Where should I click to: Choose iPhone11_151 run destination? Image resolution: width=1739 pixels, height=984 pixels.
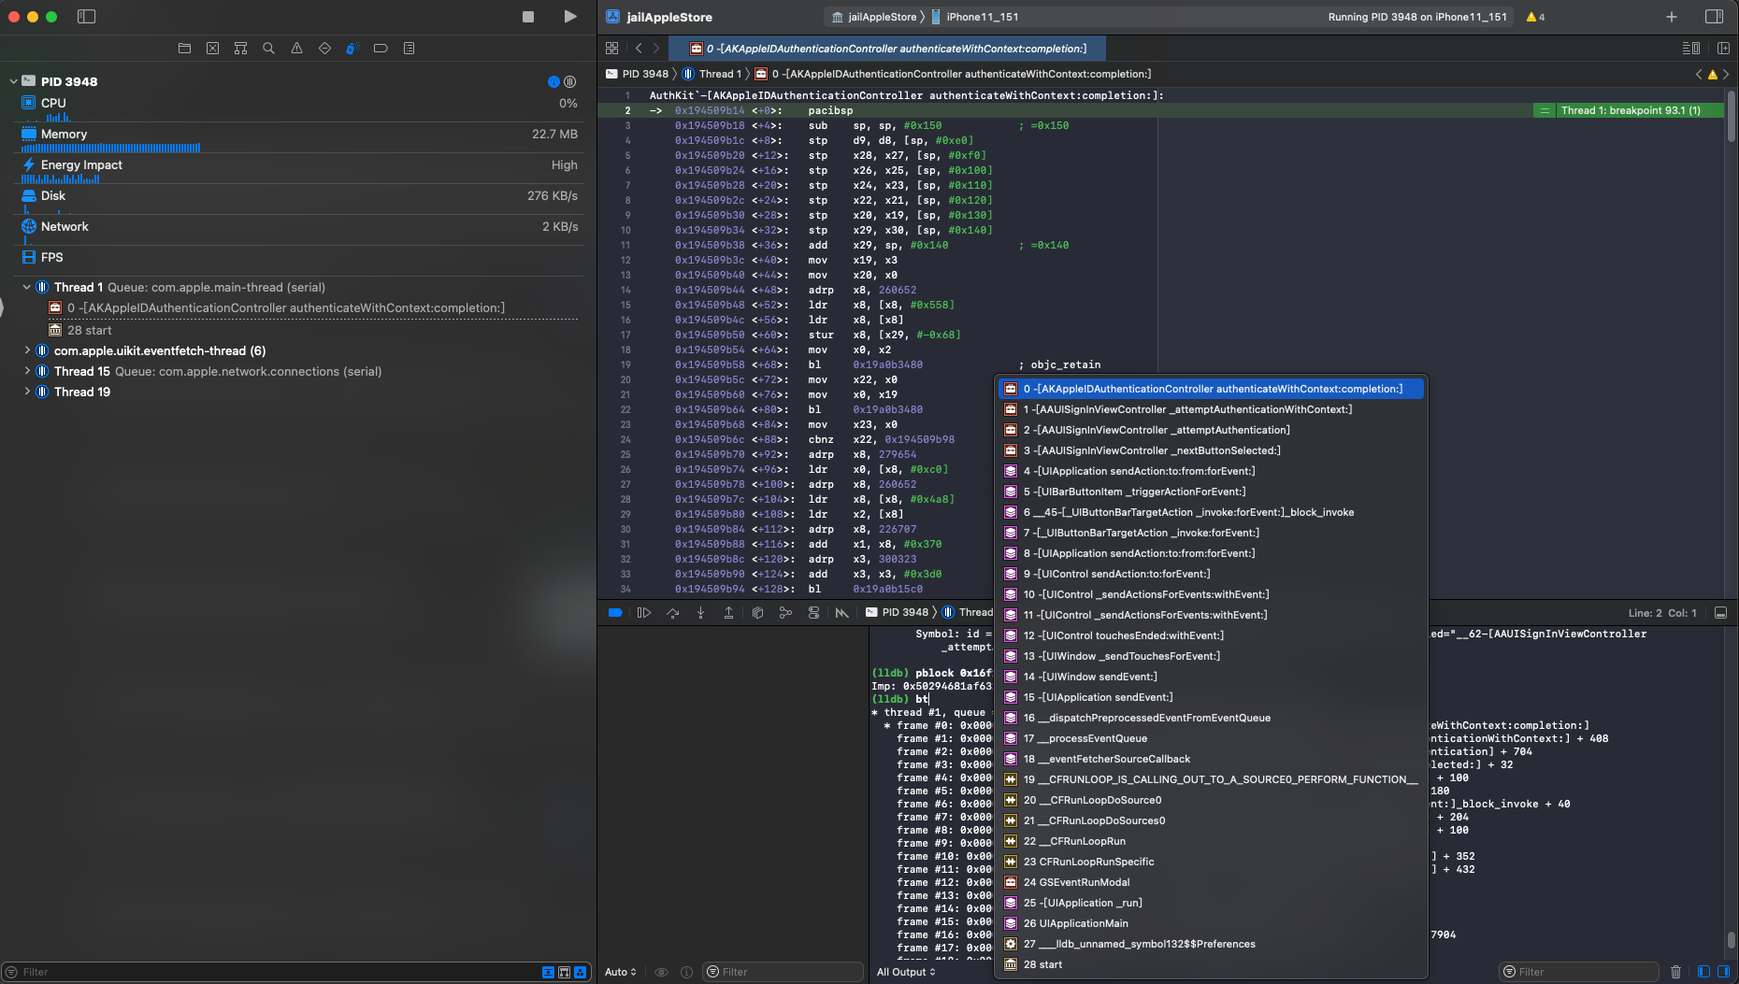(974, 17)
